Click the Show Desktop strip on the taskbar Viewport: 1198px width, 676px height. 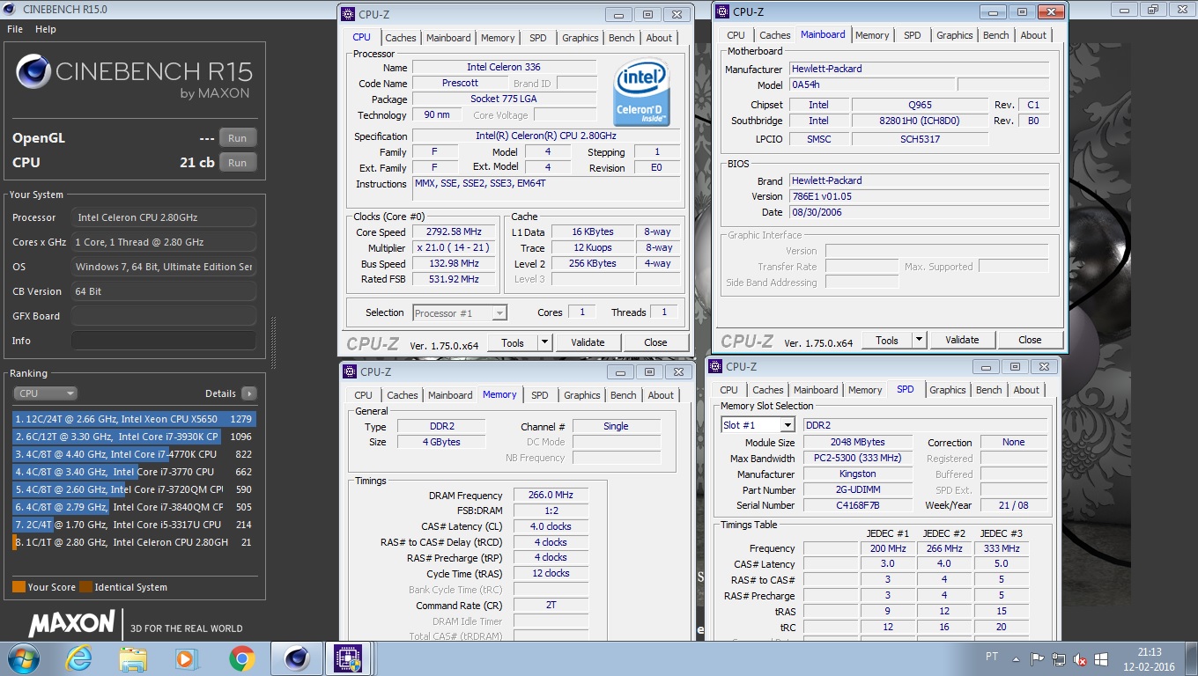[1192, 659]
